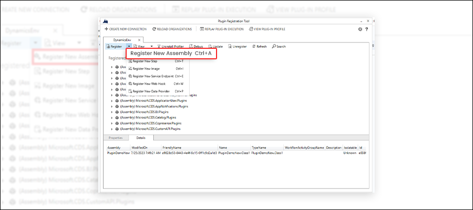This screenshot has height=210, width=473.
Task: Switch to the Properties tab
Action: click(116, 138)
